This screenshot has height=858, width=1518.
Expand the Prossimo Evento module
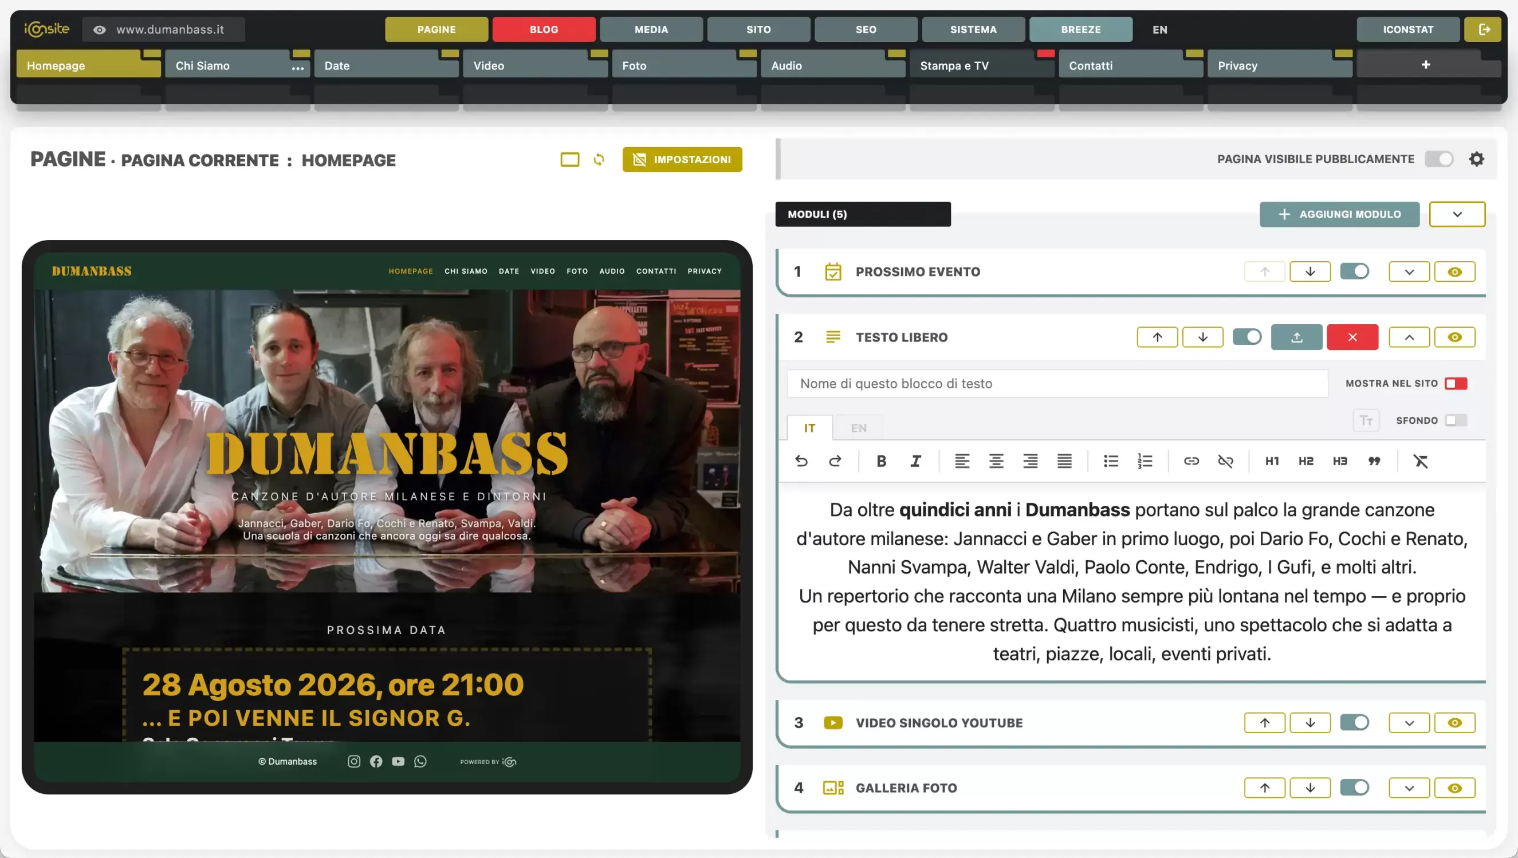[x=1409, y=271]
